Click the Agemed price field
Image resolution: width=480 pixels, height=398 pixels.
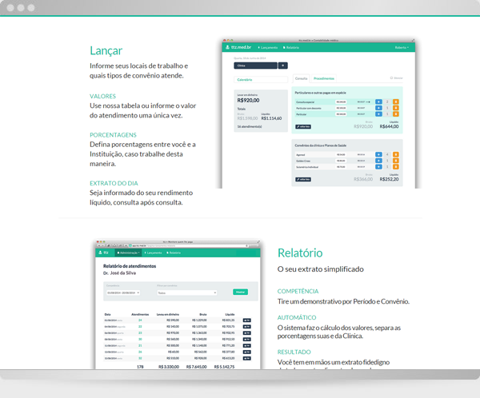click(341, 154)
